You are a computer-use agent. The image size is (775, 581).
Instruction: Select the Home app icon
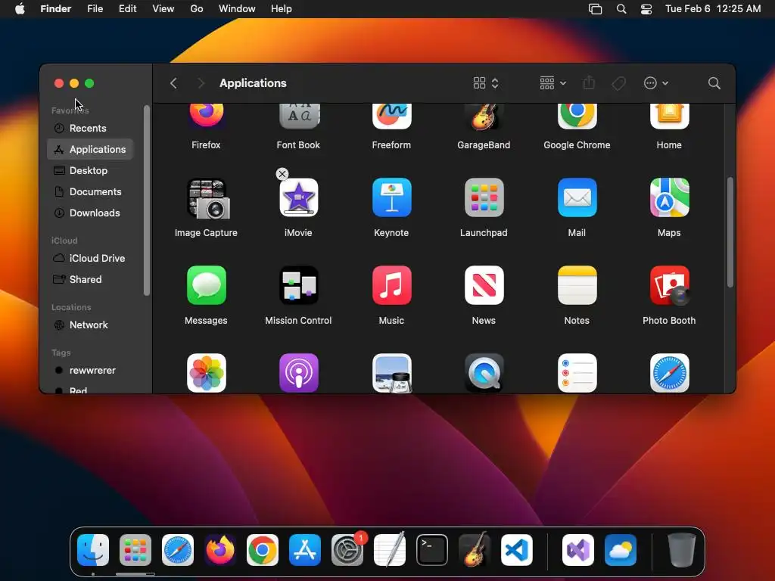pos(669,116)
